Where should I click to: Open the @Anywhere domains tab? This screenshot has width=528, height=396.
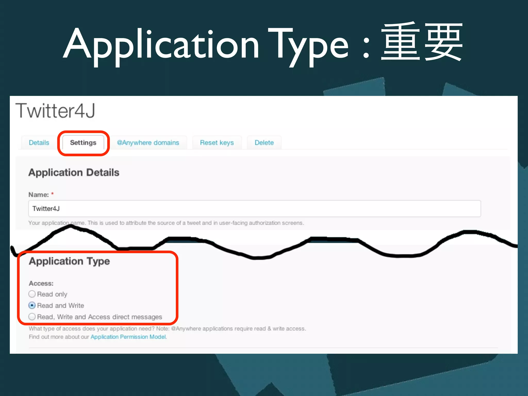tap(148, 143)
